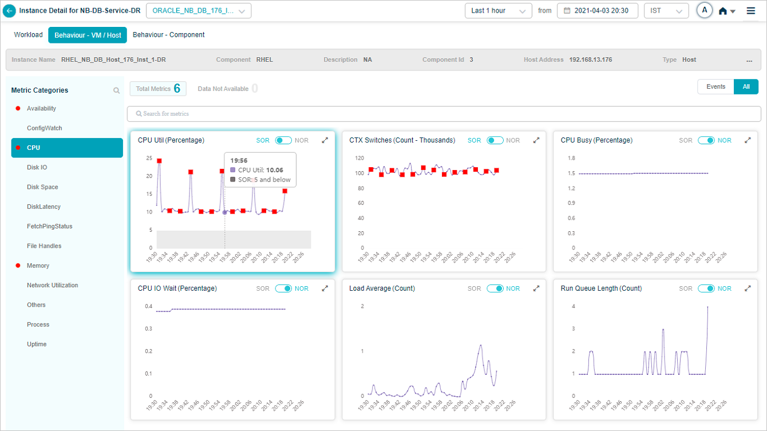Open the ORACLE_NB_DB_176 instance dropdown

[199, 11]
